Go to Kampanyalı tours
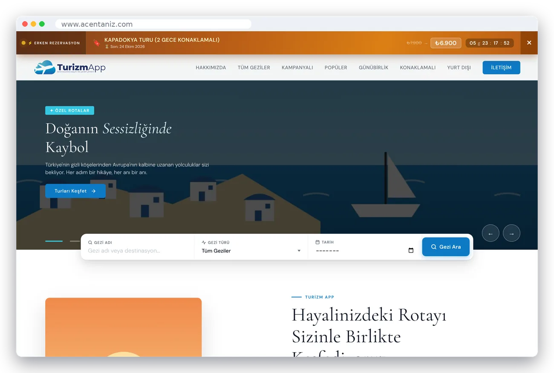The width and height of the screenshot is (554, 373). tap(297, 67)
